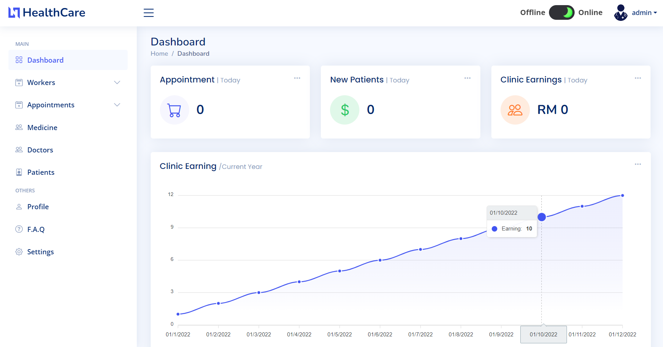Click the HealthCare logo

(47, 13)
